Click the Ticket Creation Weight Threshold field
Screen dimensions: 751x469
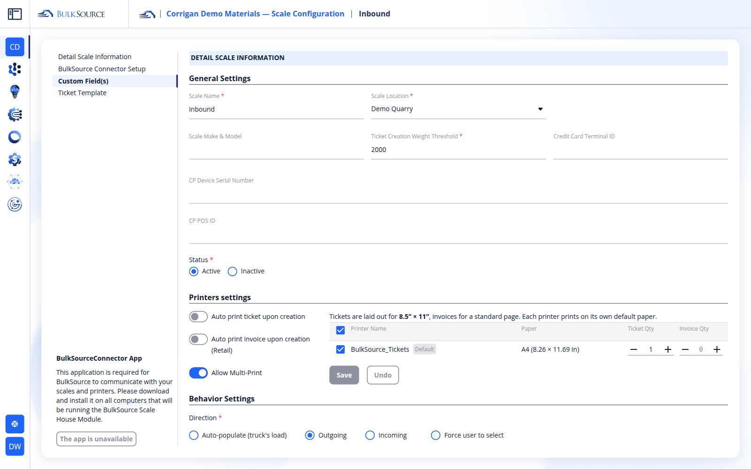point(458,150)
